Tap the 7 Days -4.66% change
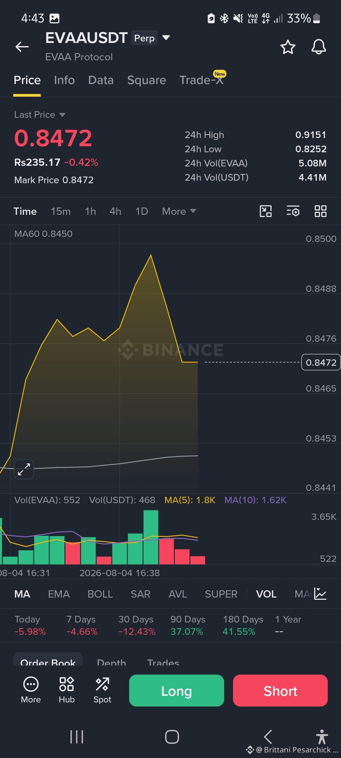The width and height of the screenshot is (341, 758). [82, 625]
